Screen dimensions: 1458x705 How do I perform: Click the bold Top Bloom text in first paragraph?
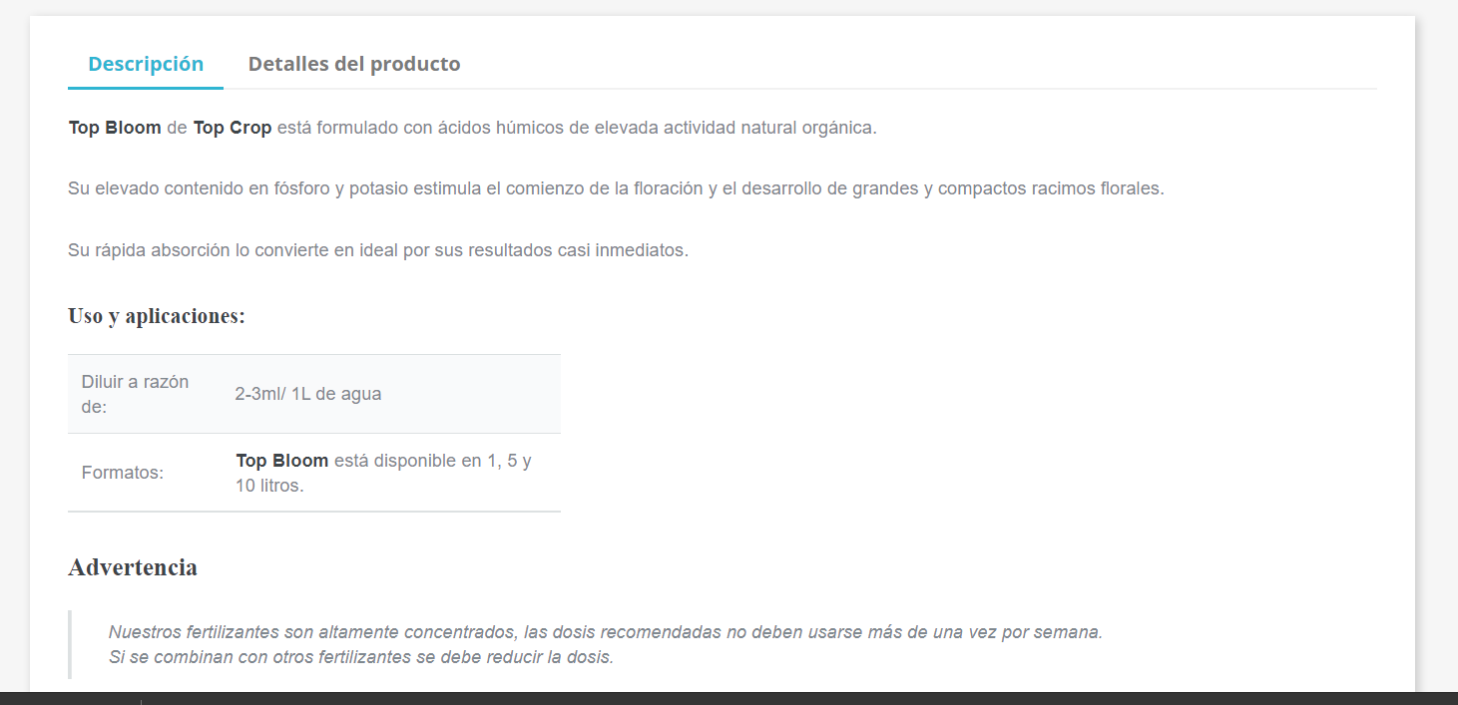pyautogui.click(x=115, y=128)
